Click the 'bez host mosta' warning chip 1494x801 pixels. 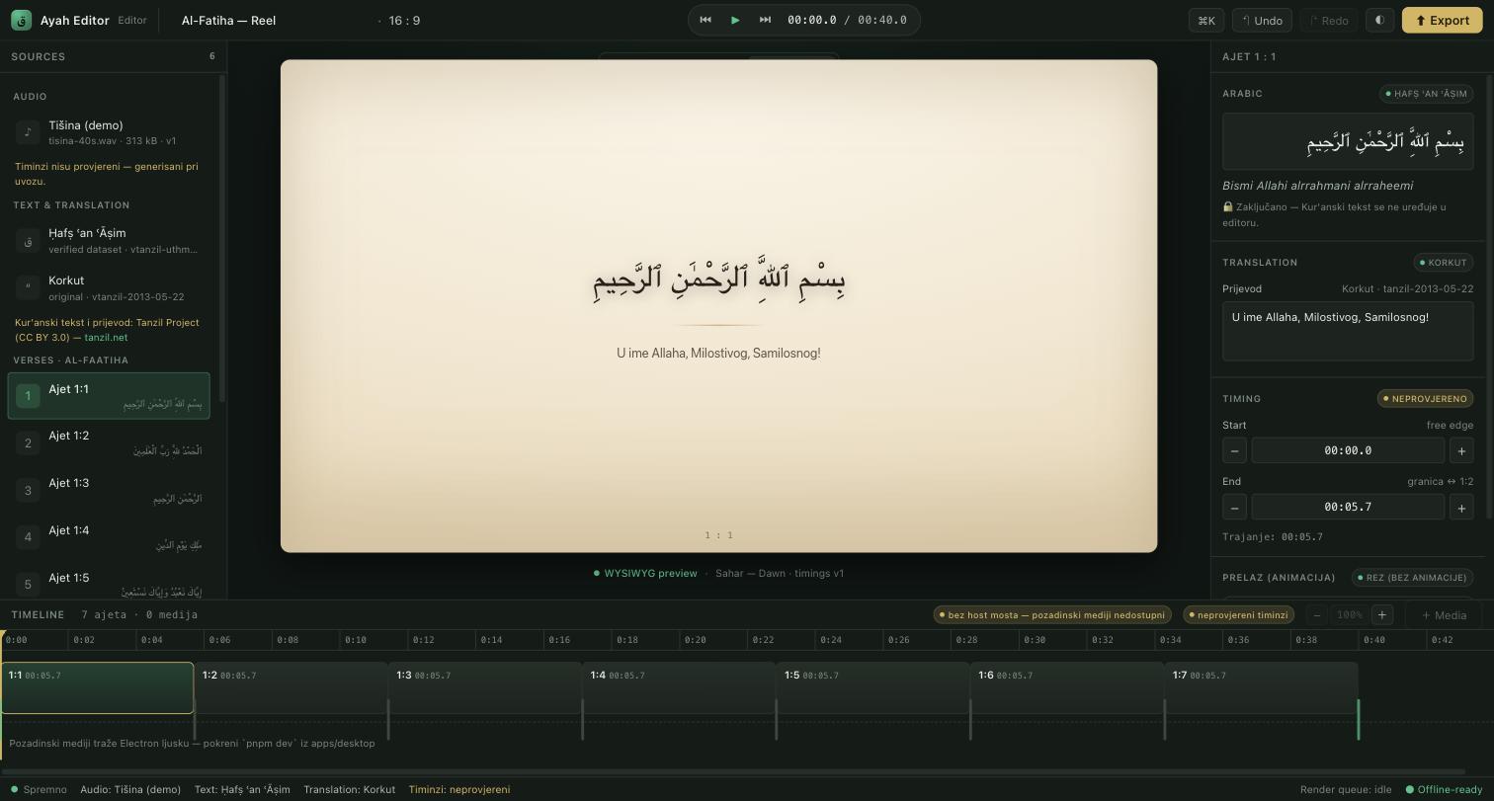pyautogui.click(x=1052, y=615)
